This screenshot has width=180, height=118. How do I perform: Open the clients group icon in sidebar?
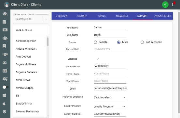coord(5,38)
